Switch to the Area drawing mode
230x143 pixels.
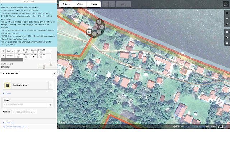pyautogui.click(x=95, y=4)
